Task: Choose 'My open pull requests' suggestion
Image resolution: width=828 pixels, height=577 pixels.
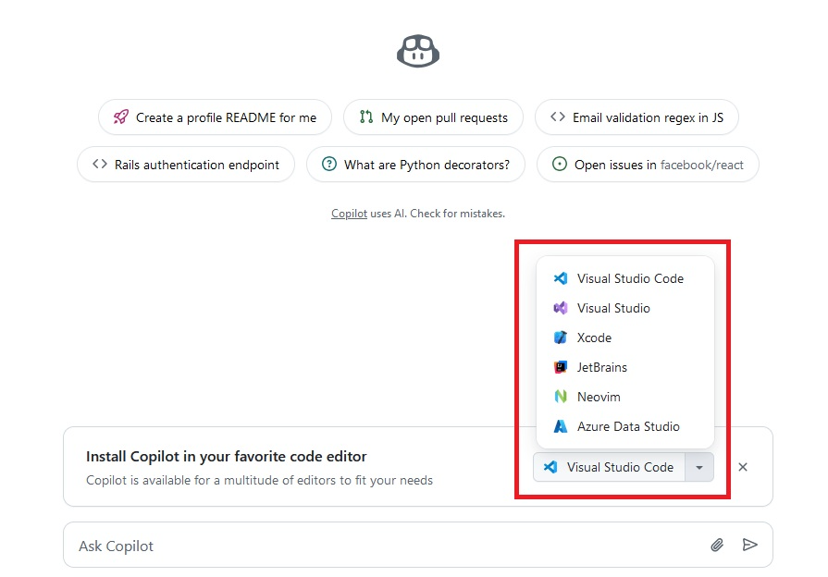Action: tap(433, 117)
